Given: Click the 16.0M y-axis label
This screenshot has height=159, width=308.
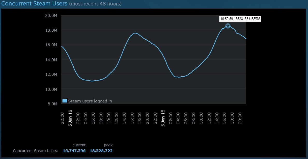Looking at the screenshot, I should [x=51, y=45].
